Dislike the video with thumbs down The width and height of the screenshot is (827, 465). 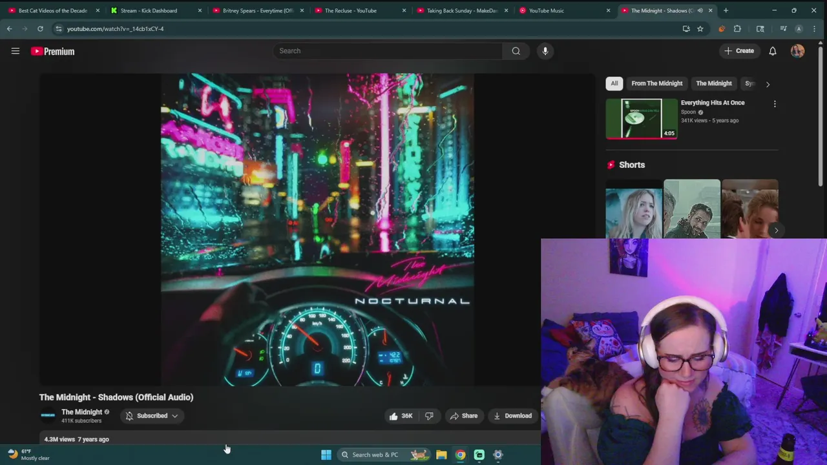pos(429,416)
